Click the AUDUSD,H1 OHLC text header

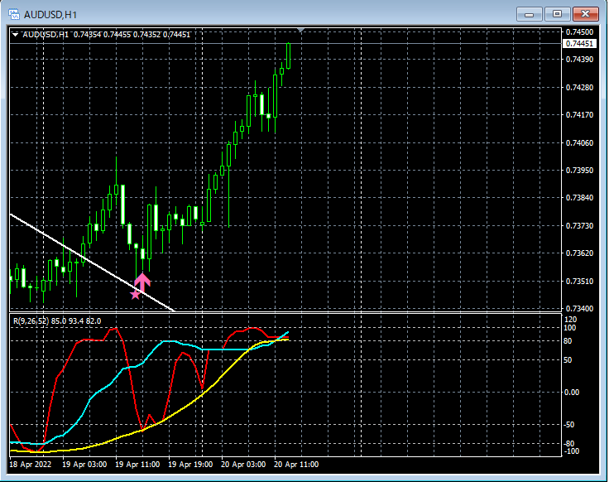pyautogui.click(x=107, y=35)
